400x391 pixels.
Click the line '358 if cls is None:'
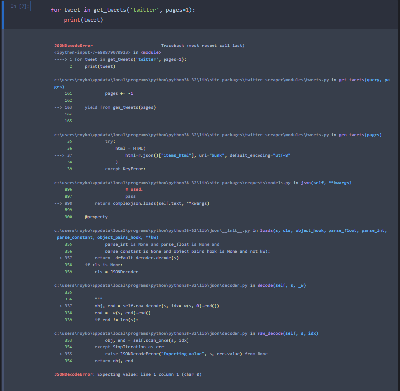94,265
